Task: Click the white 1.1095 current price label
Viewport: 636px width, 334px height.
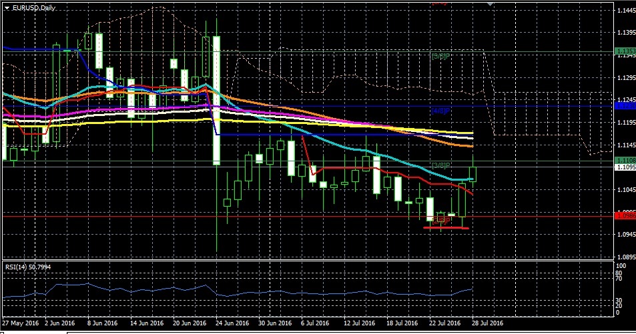Action: (x=625, y=168)
